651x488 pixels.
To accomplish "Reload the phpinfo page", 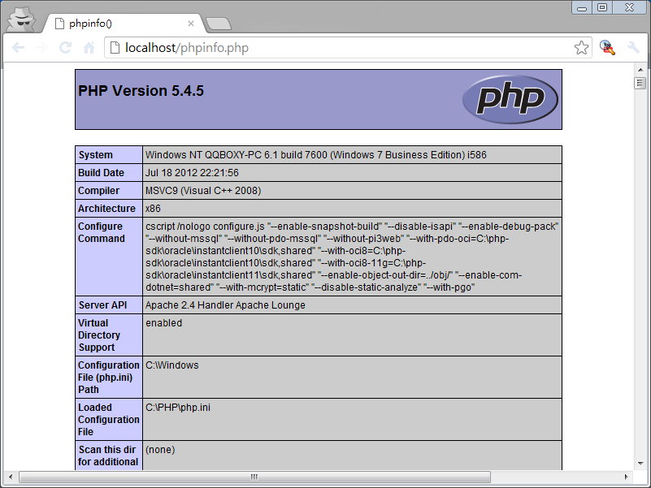I will 65,48.
